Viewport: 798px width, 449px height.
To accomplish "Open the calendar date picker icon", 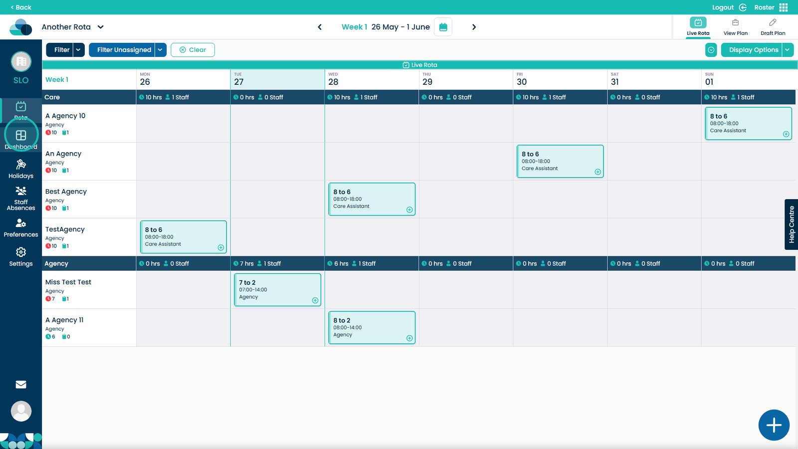I will click(x=443, y=27).
